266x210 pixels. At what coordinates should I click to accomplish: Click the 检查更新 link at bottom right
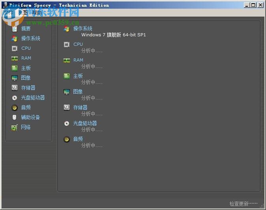pos(244,204)
